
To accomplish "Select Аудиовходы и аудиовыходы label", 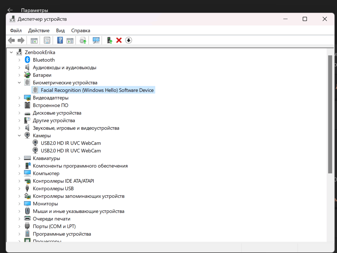I will (x=64, y=68).
